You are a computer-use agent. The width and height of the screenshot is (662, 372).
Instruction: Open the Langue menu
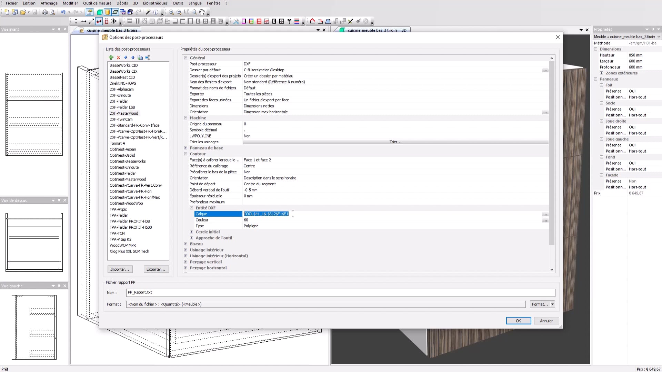pos(195,3)
